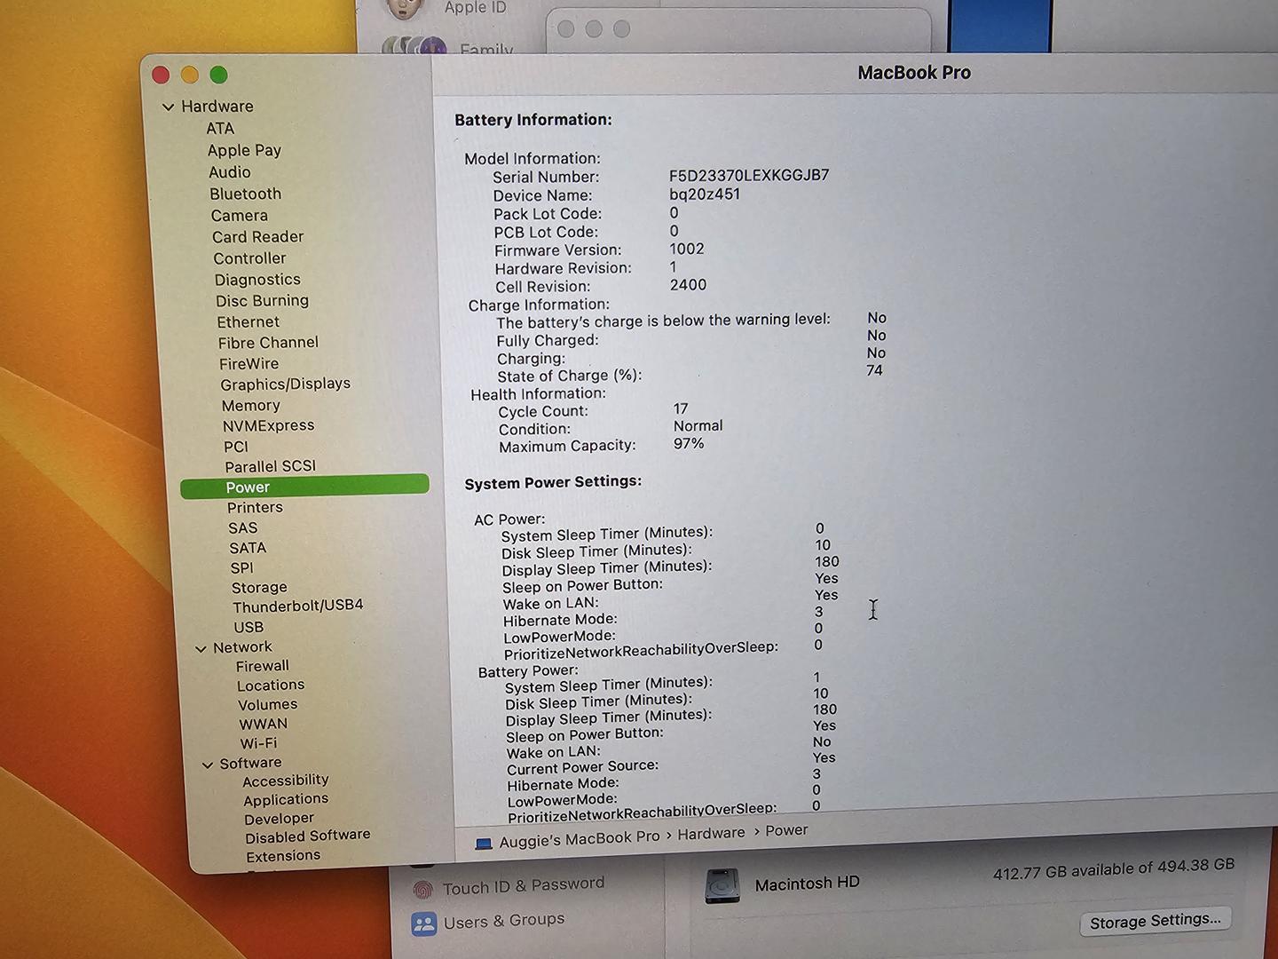Open Locations under Network

[x=271, y=686]
